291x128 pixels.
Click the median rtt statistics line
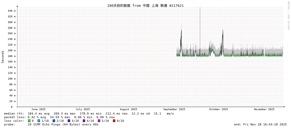point(89,113)
